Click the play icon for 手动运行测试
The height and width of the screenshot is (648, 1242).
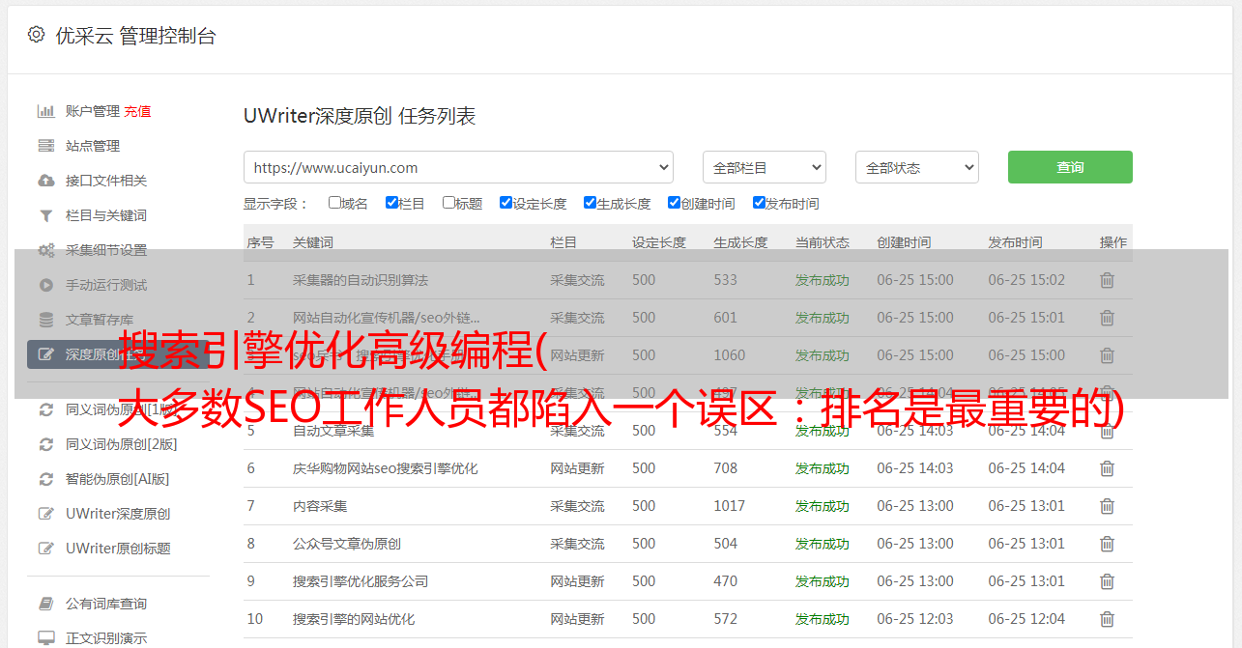tap(45, 285)
